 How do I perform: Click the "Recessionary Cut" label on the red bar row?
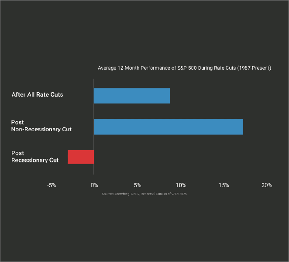pyautogui.click(x=35, y=160)
